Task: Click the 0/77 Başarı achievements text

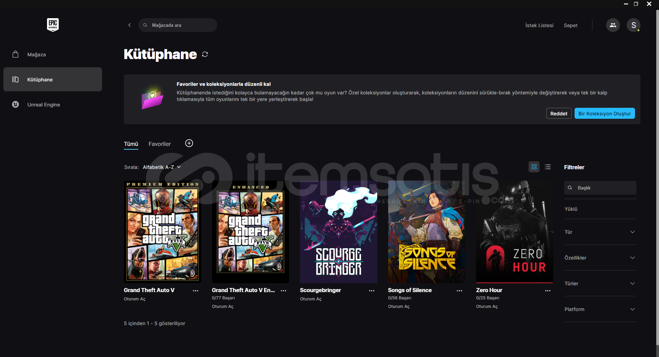Action: point(223,298)
